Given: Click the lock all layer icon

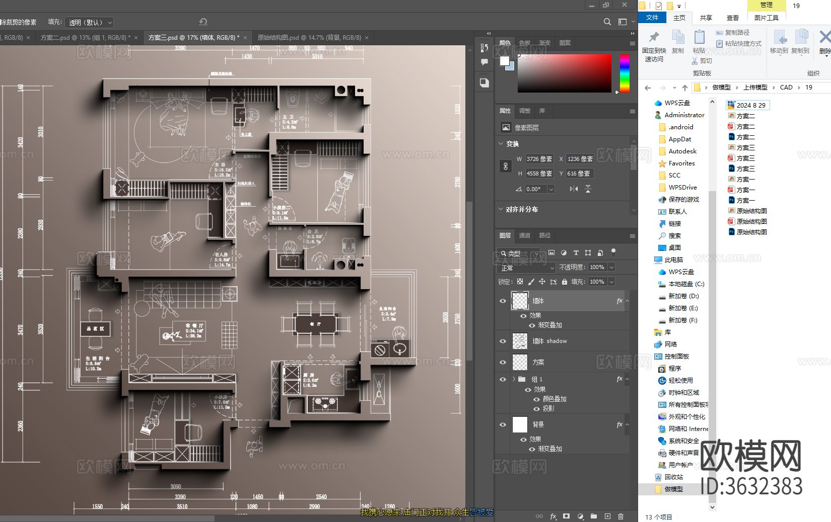Looking at the screenshot, I should (565, 282).
